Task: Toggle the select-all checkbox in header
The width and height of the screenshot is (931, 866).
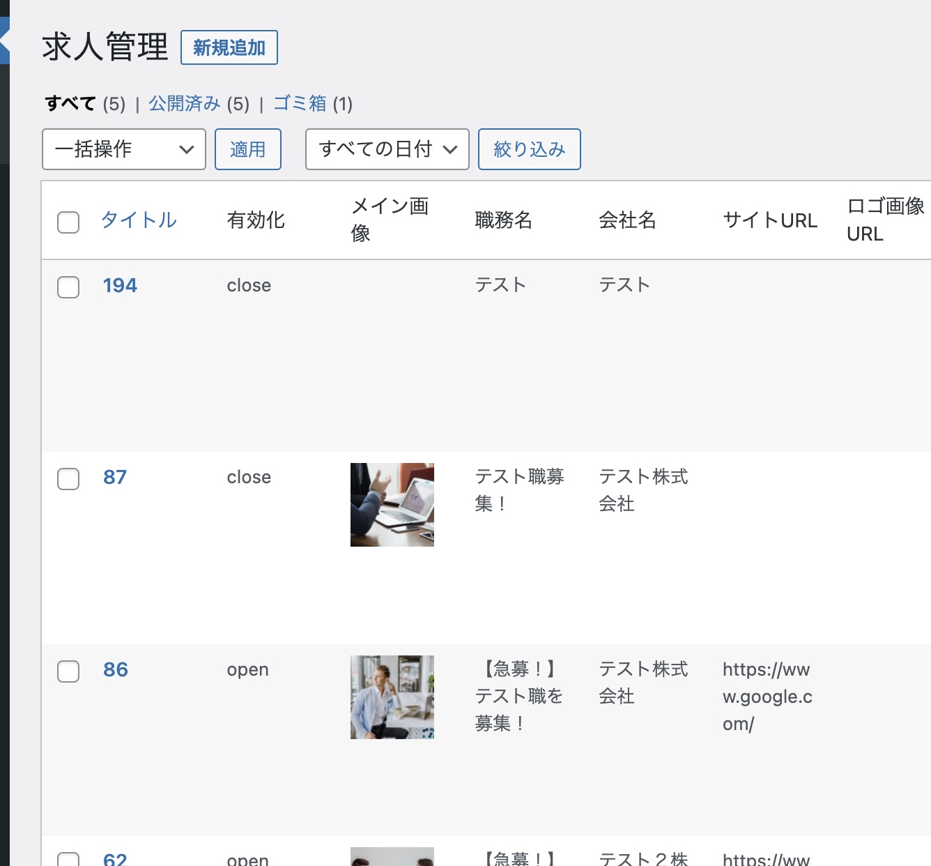Action: pos(68,222)
